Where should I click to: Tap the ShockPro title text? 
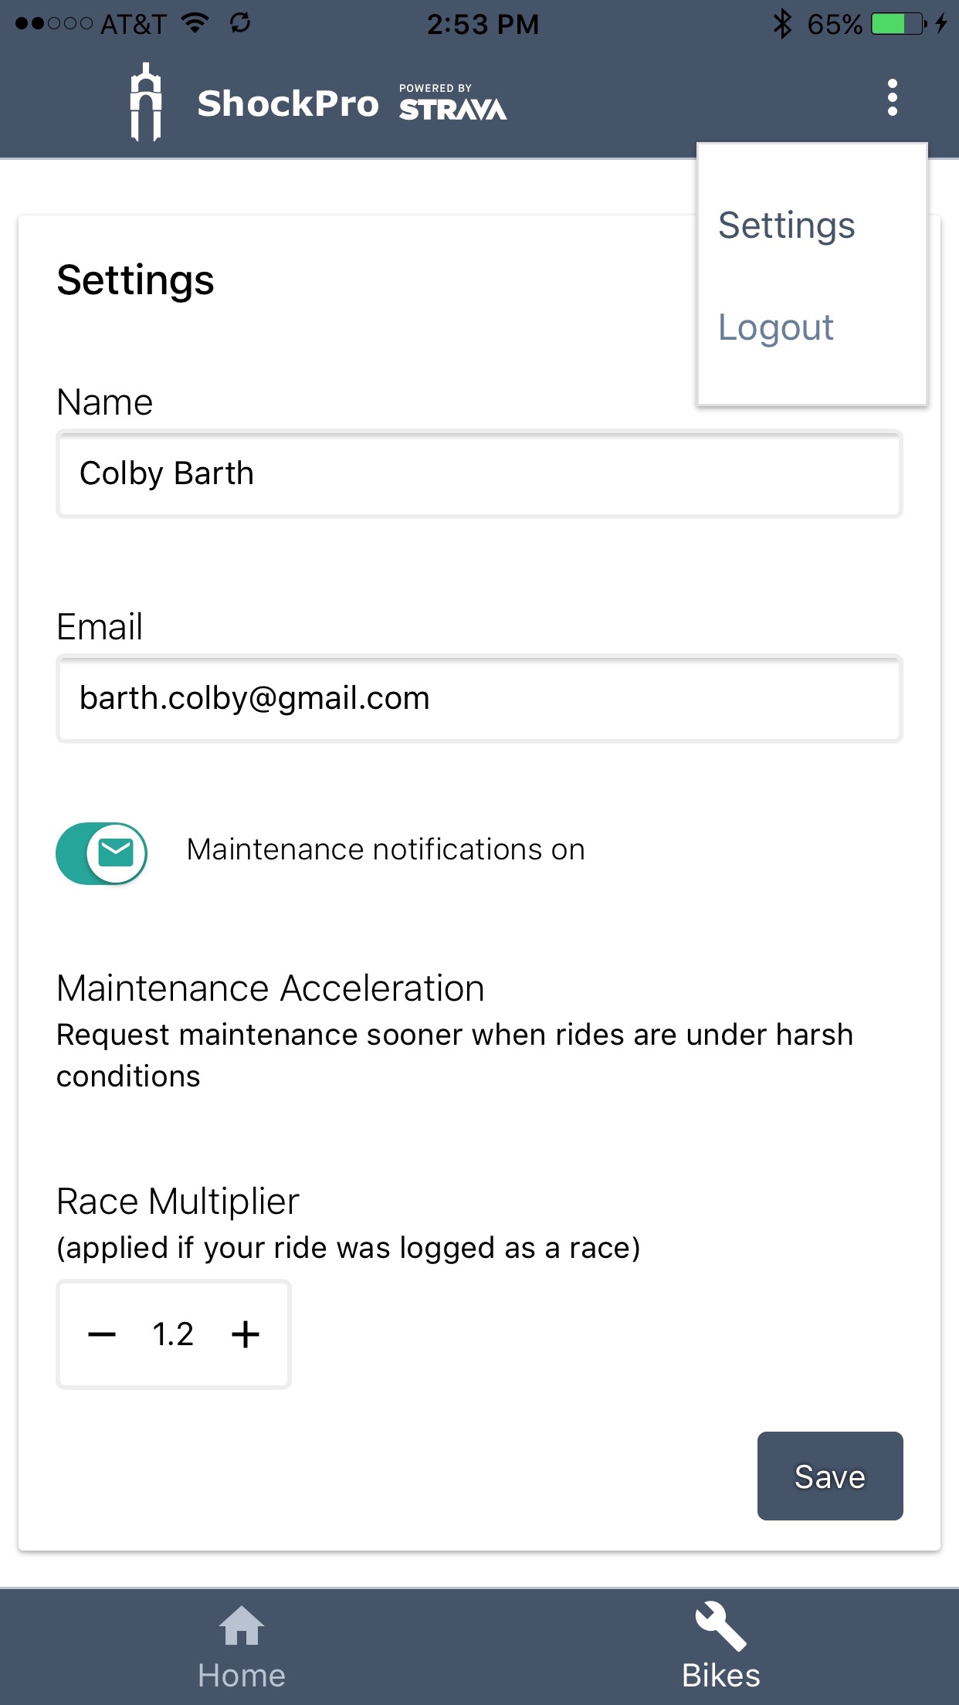click(x=288, y=103)
